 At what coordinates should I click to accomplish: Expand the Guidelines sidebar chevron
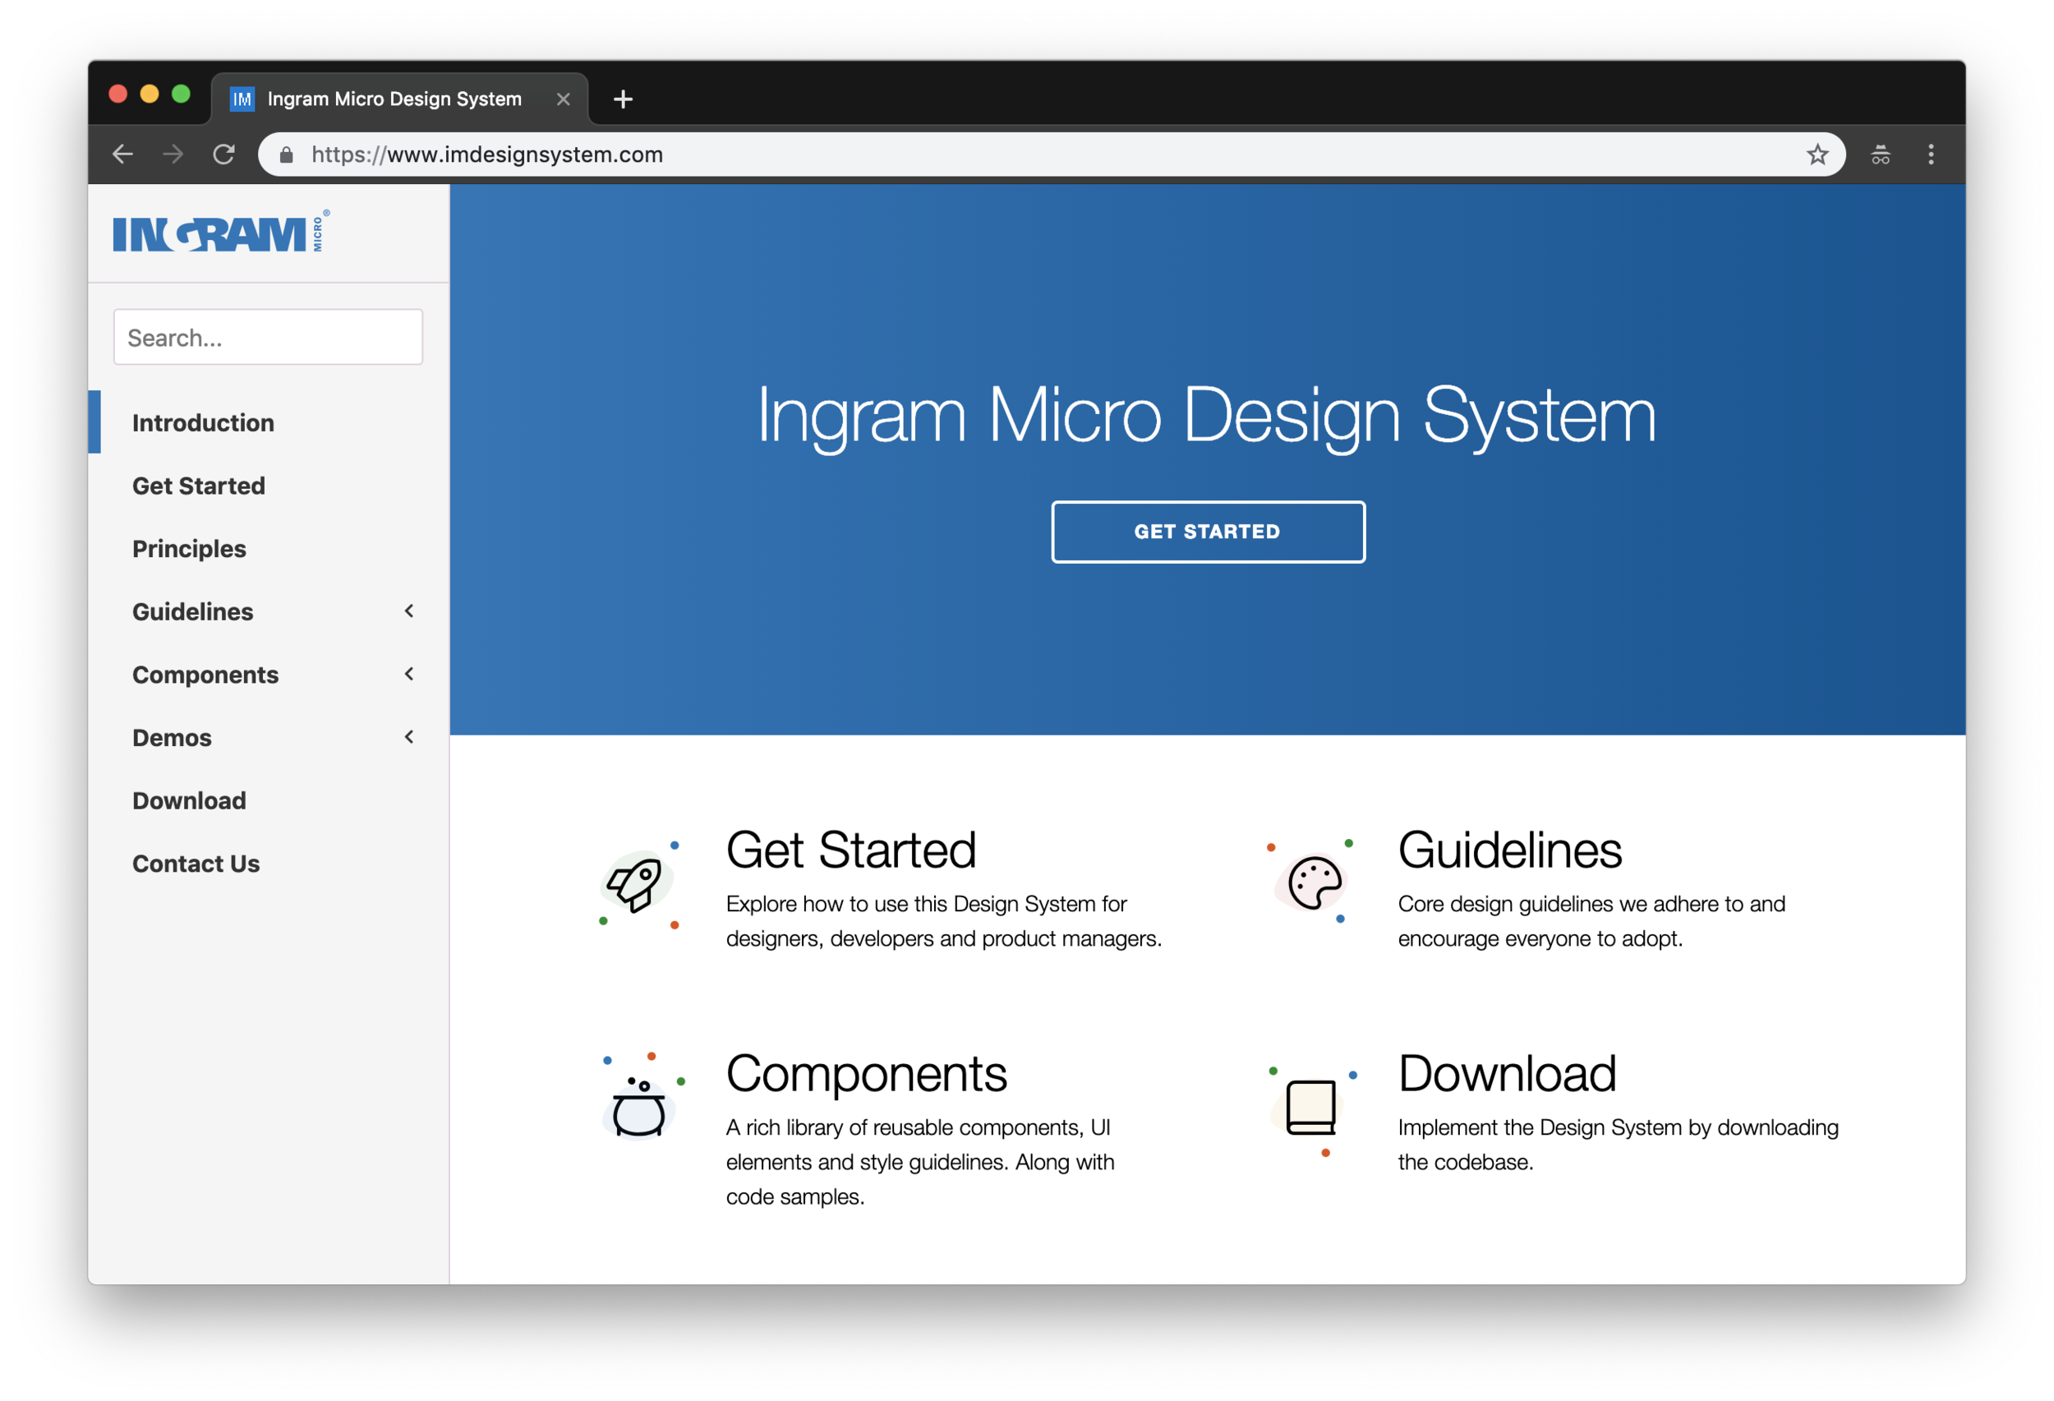click(409, 611)
